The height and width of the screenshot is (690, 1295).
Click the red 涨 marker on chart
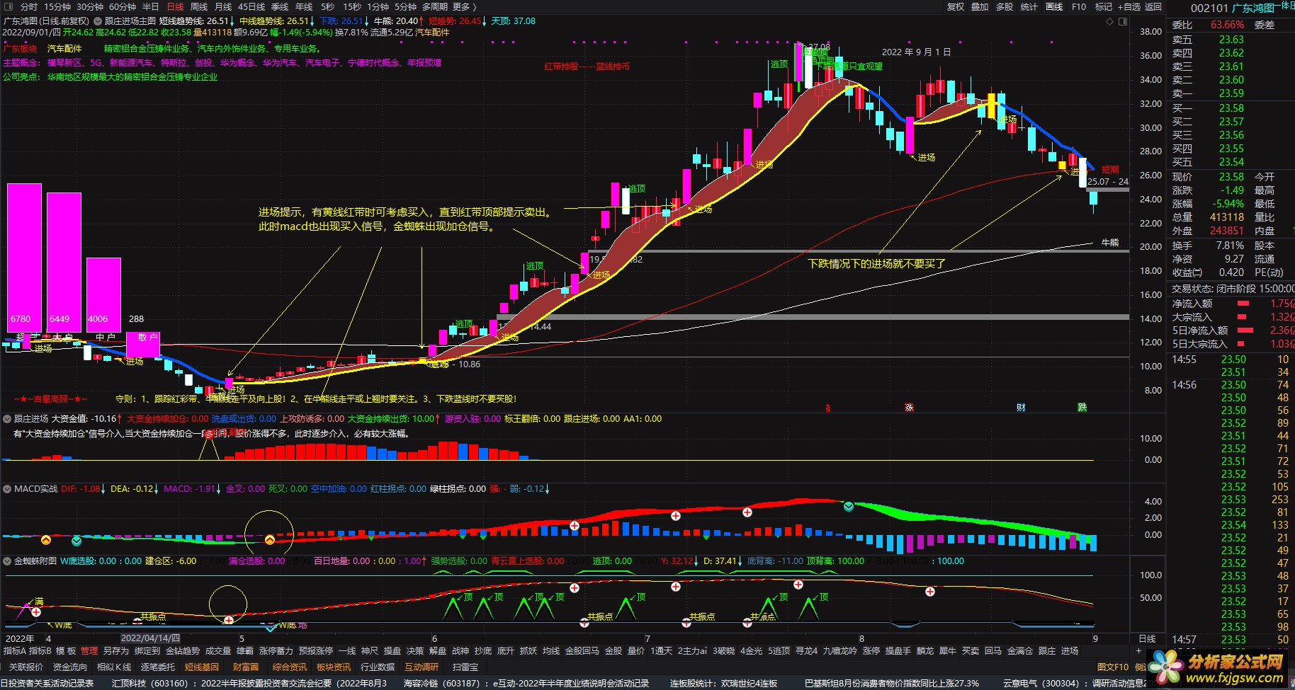tap(909, 408)
